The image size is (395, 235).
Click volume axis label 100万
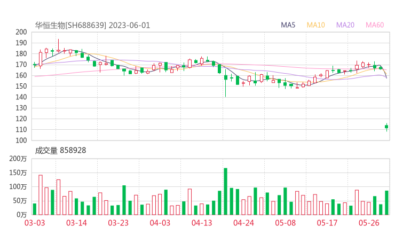(x=18, y=187)
